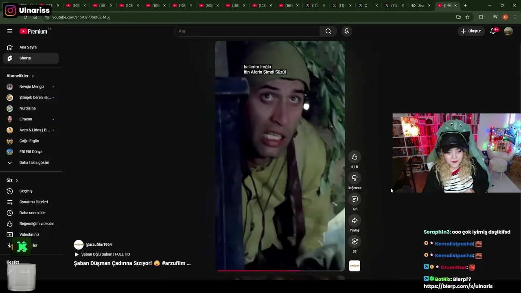Screen dimensions: 521x293
Task: Expand Daha fazla göster subscriptions
Action: click(x=31, y=163)
